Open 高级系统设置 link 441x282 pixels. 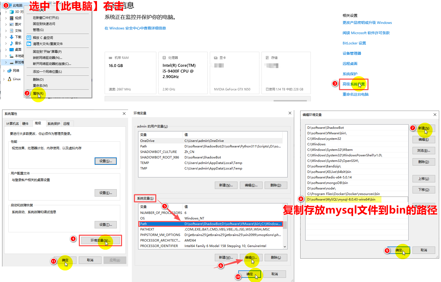[x=353, y=84]
